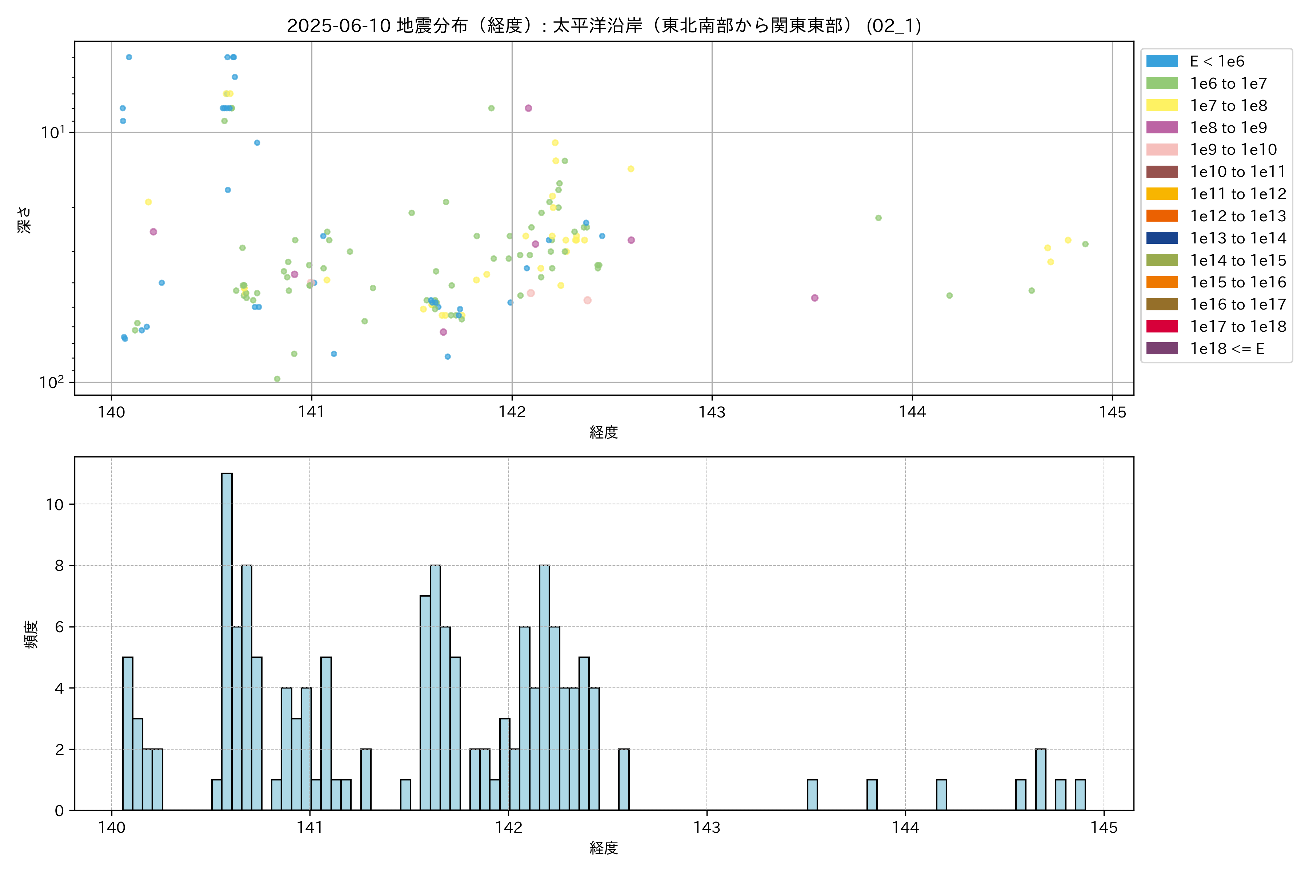Click the histogram bar near longitude 143.5
1309x872 pixels.
(812, 795)
